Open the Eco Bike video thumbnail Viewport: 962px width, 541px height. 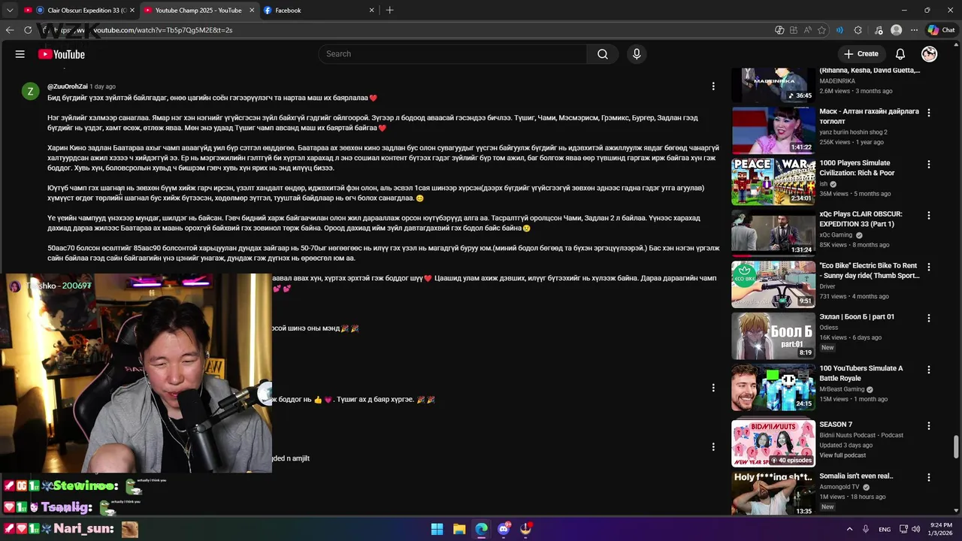[x=773, y=284]
